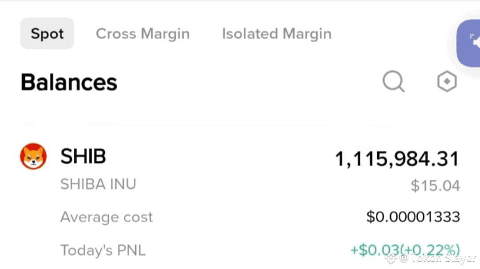The image size is (480, 269).
Task: Open the balances search magnifier icon
Action: [x=394, y=82]
